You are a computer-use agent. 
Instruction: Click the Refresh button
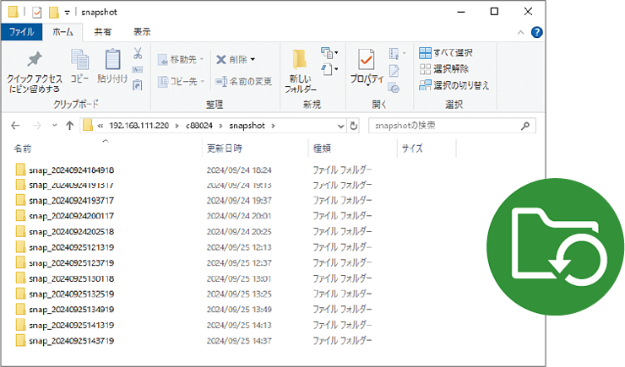coord(354,126)
